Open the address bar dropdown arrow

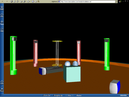coord(116,2)
